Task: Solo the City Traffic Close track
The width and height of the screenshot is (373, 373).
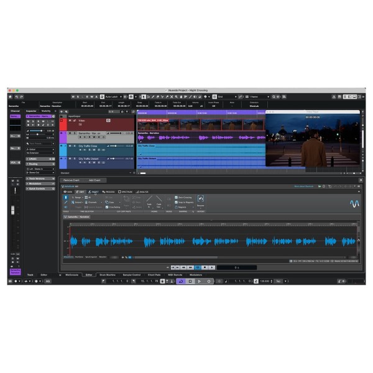Action: tap(75, 146)
